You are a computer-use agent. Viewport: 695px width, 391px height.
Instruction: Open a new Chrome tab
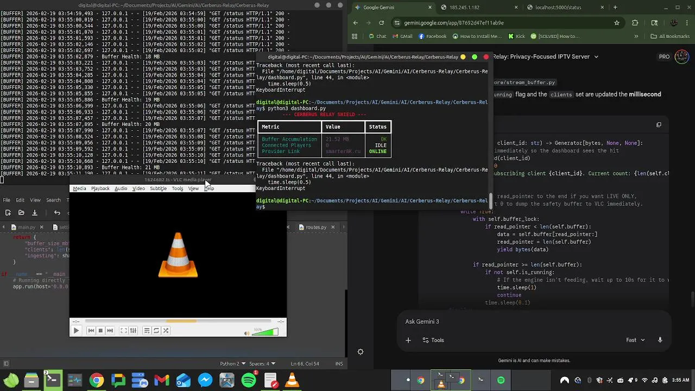pos(615,8)
